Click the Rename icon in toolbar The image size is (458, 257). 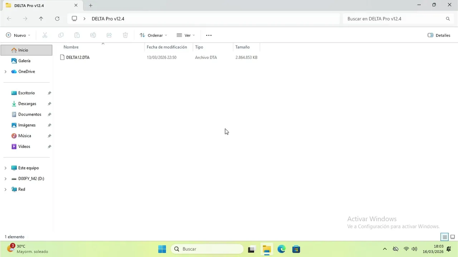[x=93, y=35]
